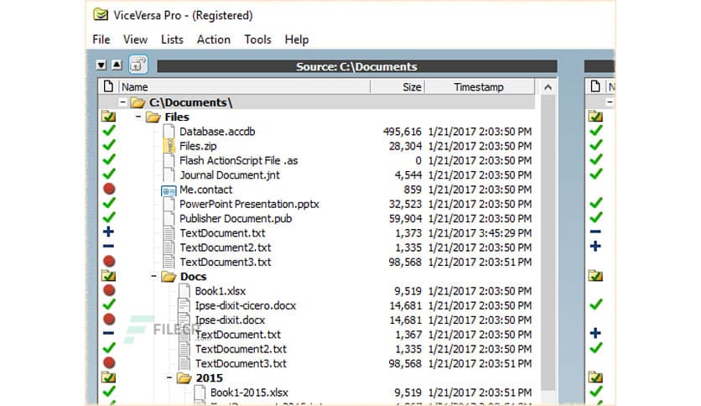Screen dimensions: 701x406
Task: Toggle the 2015 folder checkbox in right panel
Action: 595,377
